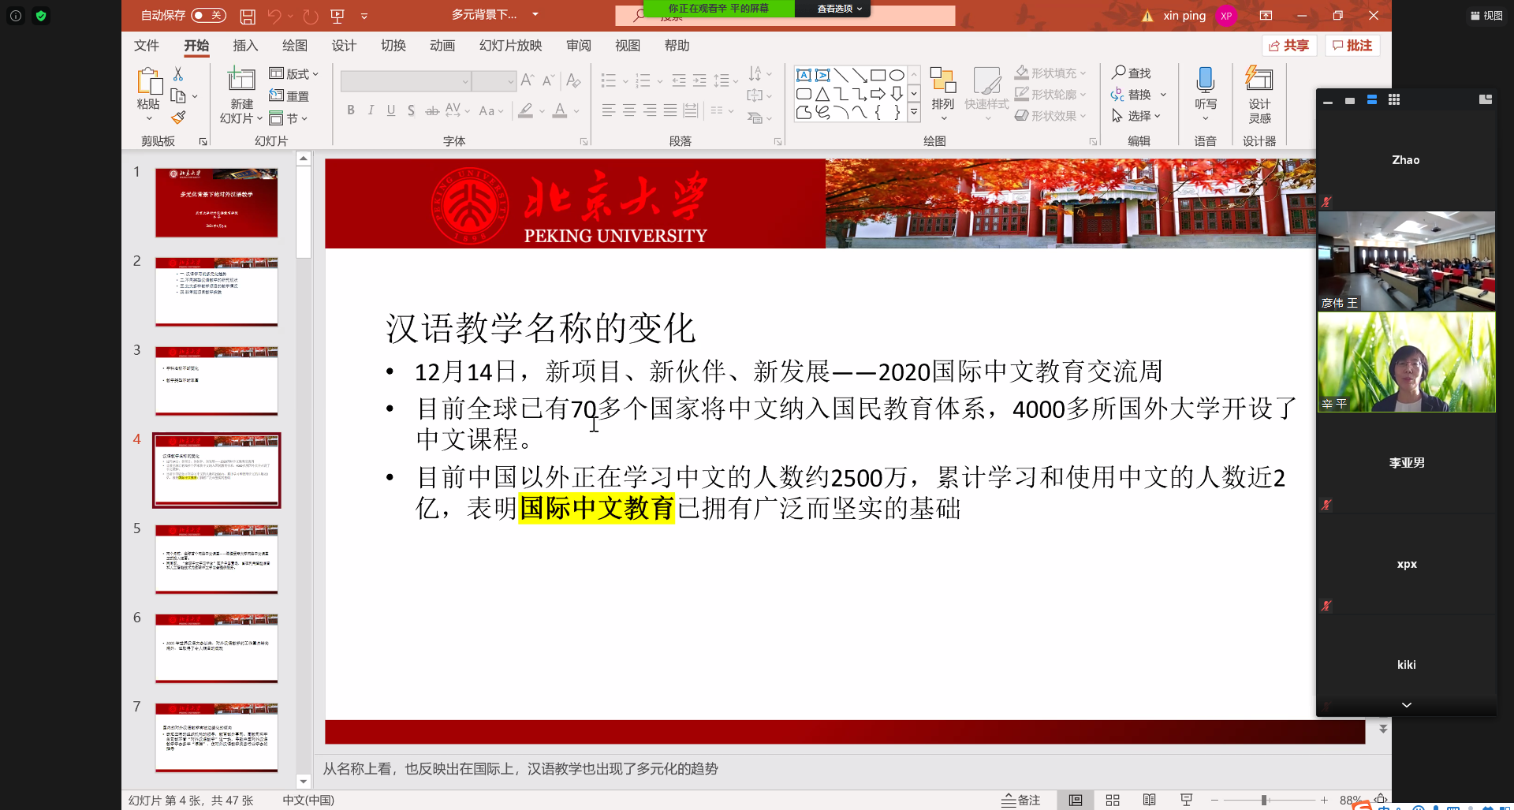Click the zoom slider handle
Image resolution: width=1514 pixels, height=810 pixels.
pyautogui.click(x=1263, y=800)
